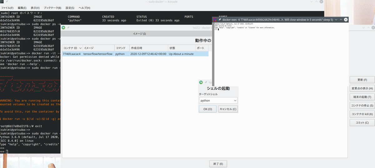Click the イメージ column header in container table
Screen dimensions: 375x168
point(99,48)
